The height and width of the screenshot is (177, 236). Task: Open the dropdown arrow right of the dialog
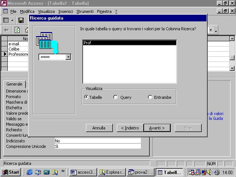coord(211,30)
